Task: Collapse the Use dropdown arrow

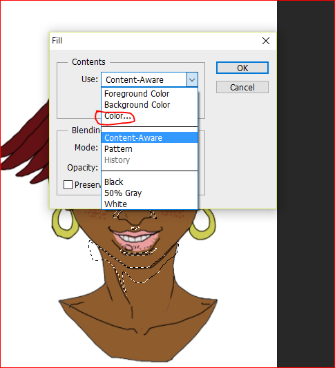Action: click(192, 80)
